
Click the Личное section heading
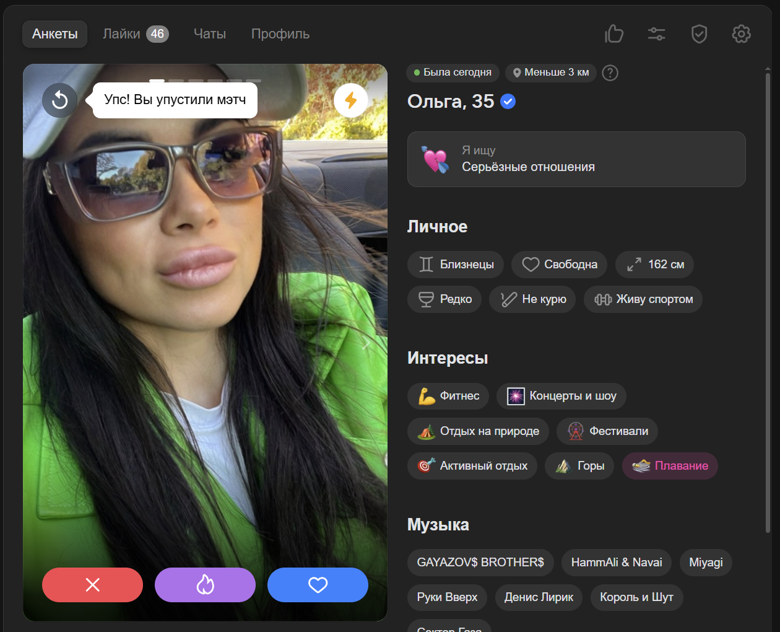pyautogui.click(x=437, y=227)
